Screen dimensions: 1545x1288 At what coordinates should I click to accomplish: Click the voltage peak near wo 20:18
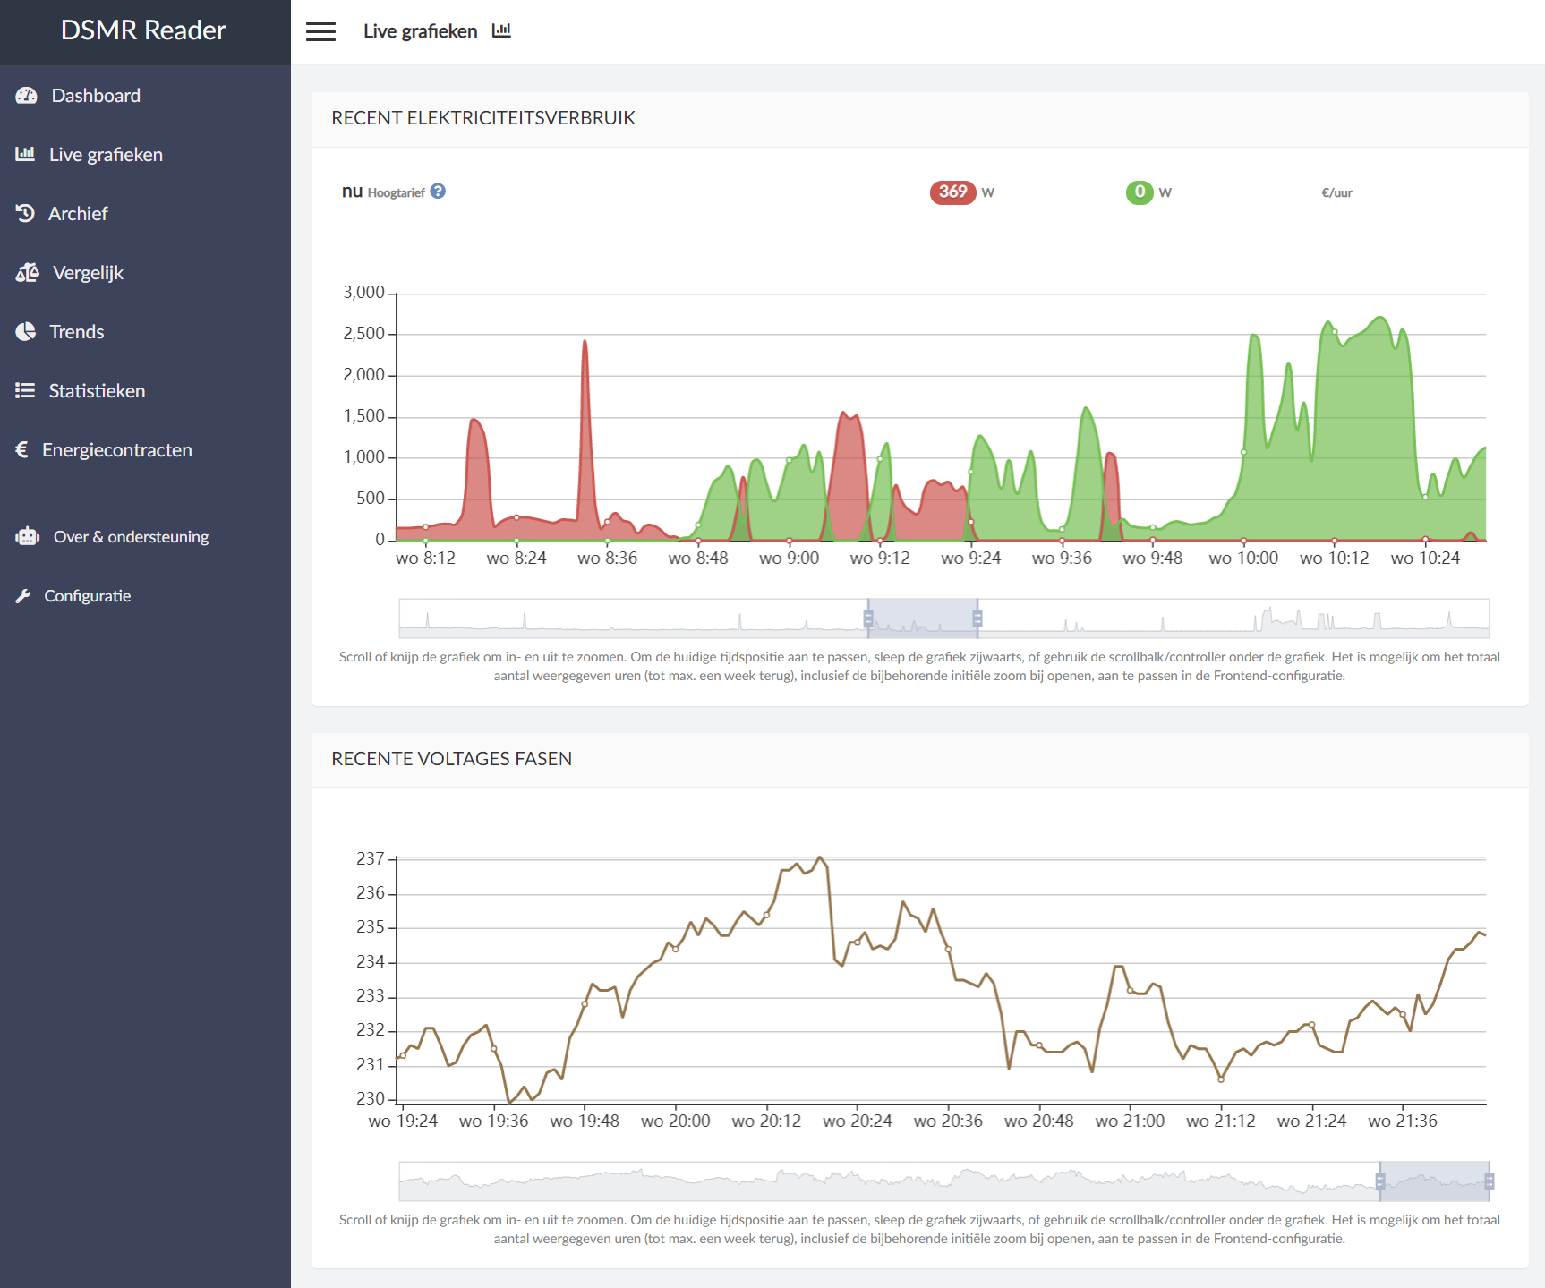(820, 857)
